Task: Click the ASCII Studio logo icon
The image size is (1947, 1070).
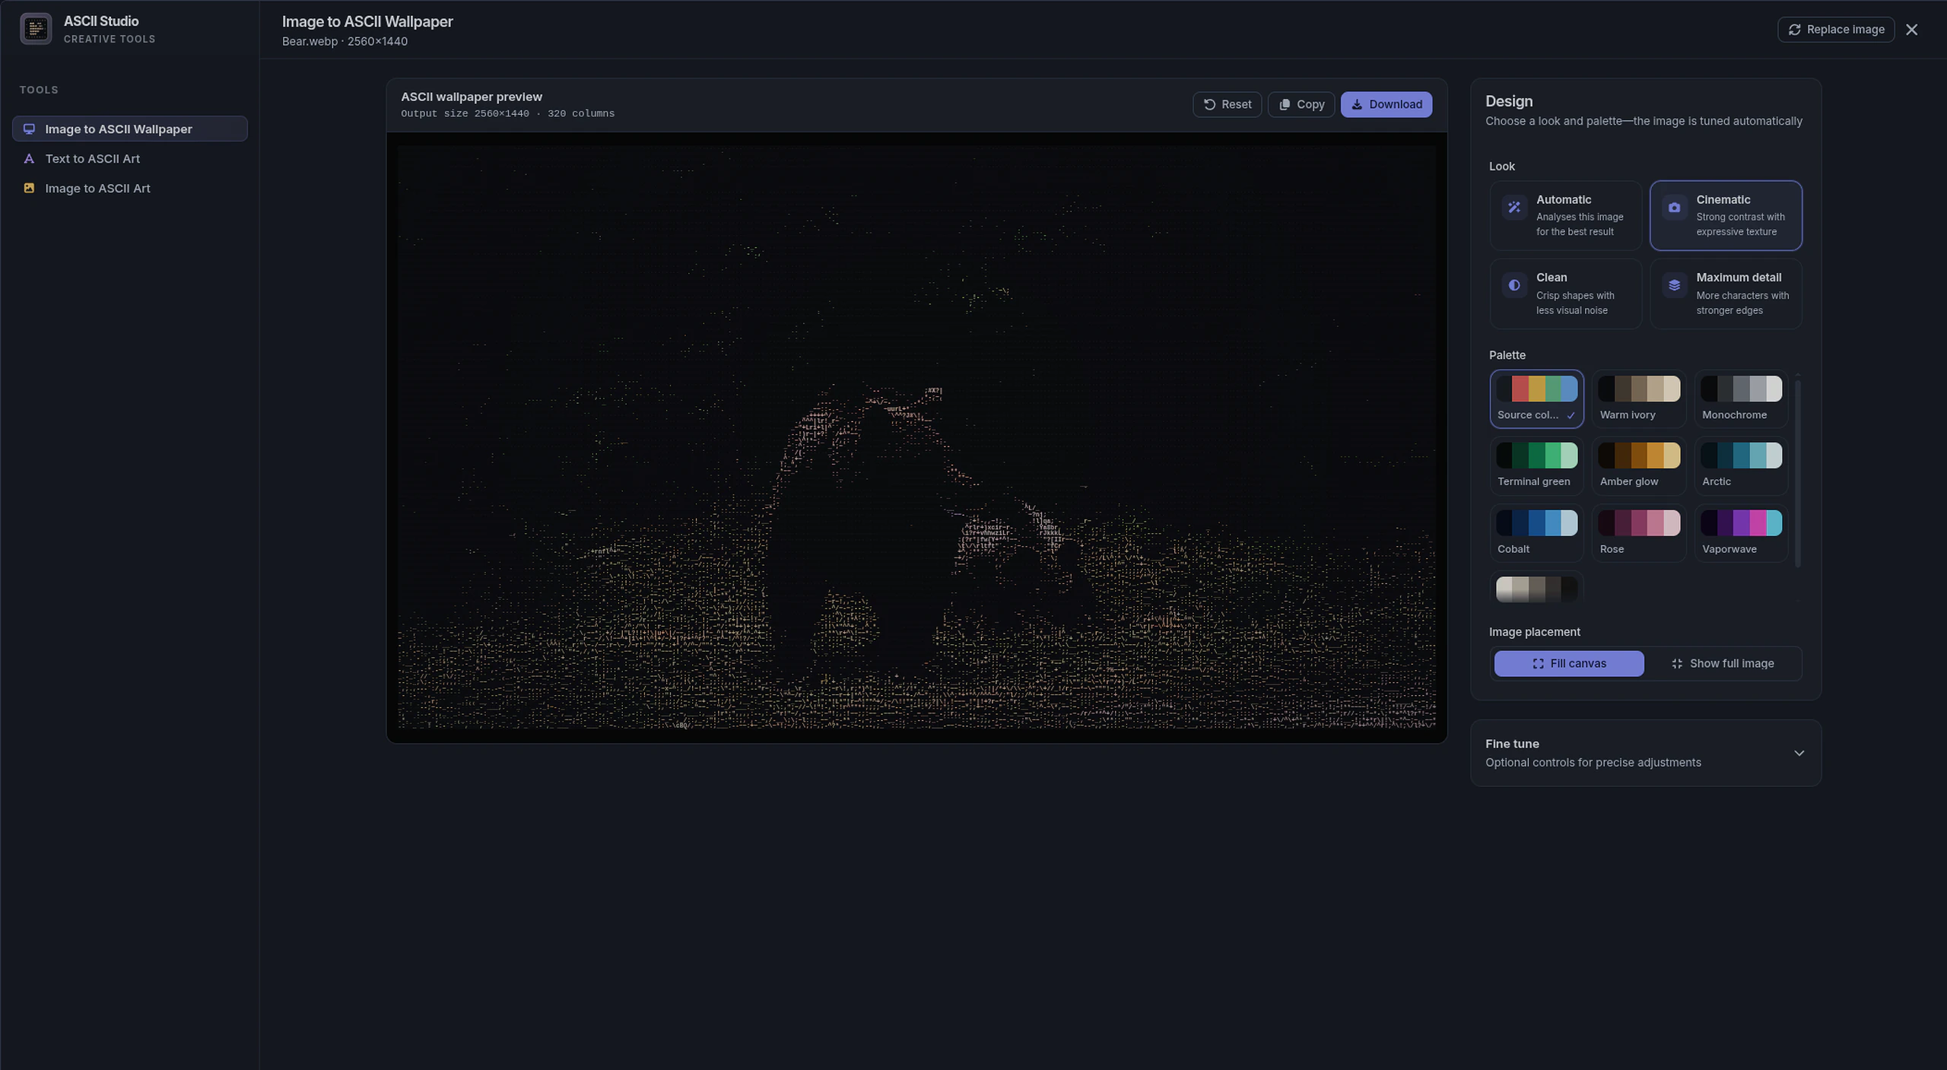Action: click(x=36, y=29)
